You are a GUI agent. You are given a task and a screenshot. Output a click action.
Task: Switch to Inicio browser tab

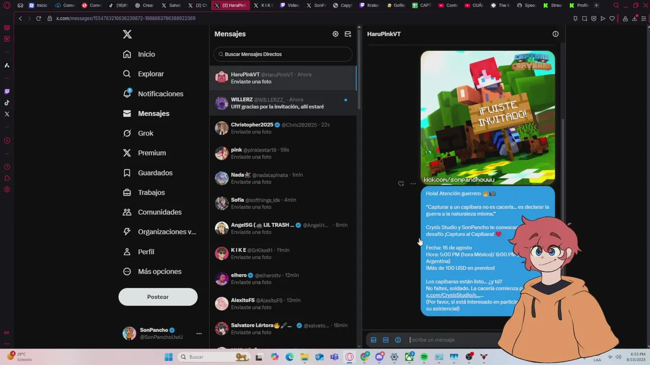(x=39, y=6)
